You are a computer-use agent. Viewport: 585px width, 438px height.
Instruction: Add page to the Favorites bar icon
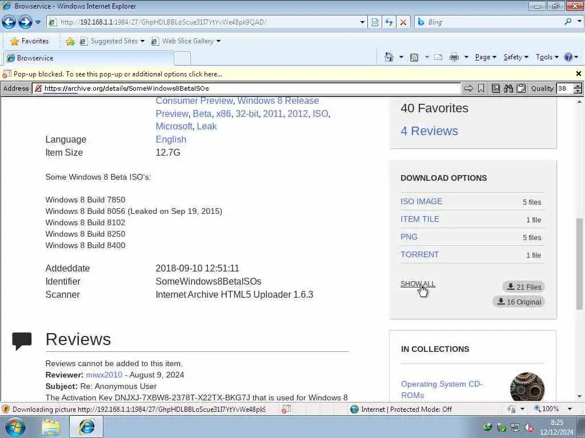[70, 41]
